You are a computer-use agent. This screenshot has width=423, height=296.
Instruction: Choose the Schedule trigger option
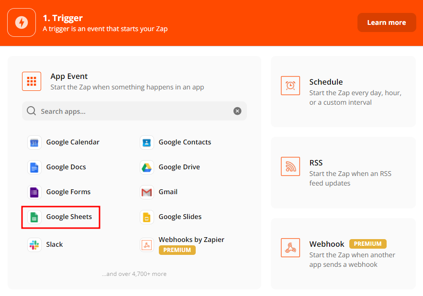click(x=343, y=92)
